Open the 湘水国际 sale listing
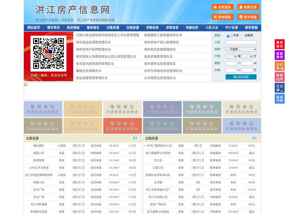The height and width of the screenshot is (214, 285). (x=39, y=145)
